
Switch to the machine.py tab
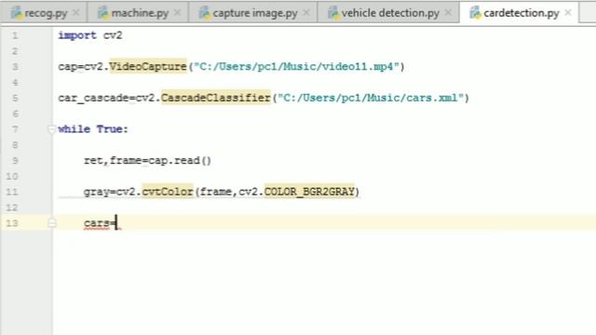pyautogui.click(x=139, y=13)
